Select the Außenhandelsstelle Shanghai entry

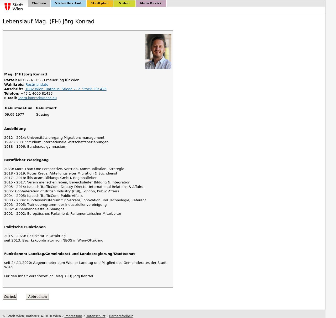[x=35, y=209]
